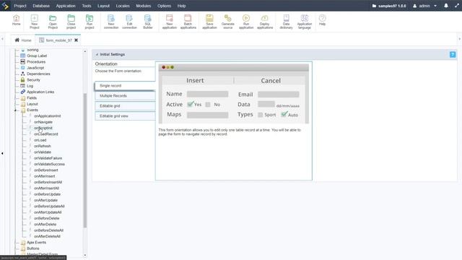Click the Run application icon
462x260 pixels.
point(246,22)
